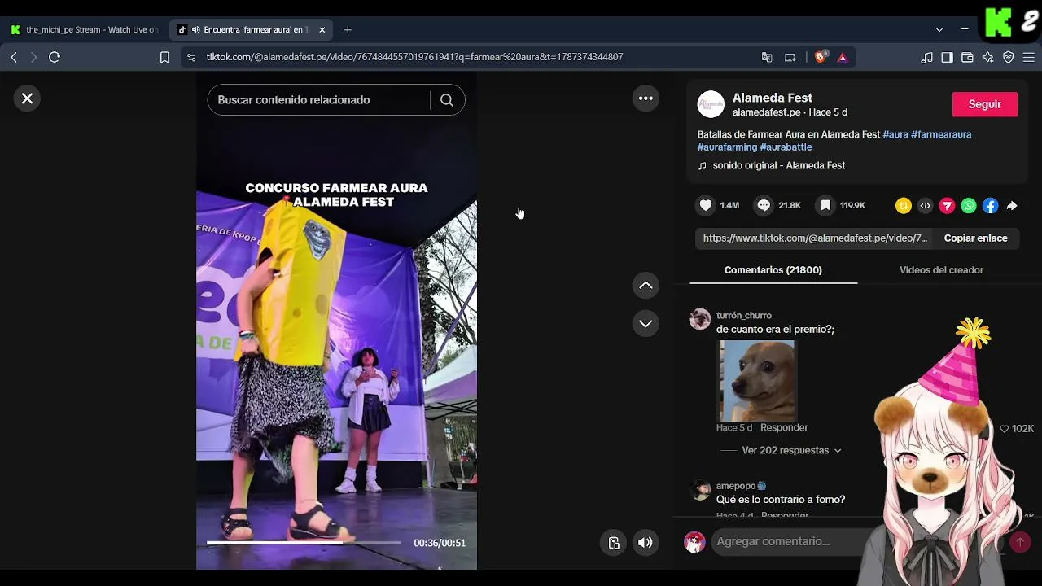Open Brave VPN shield icon

click(x=1009, y=57)
